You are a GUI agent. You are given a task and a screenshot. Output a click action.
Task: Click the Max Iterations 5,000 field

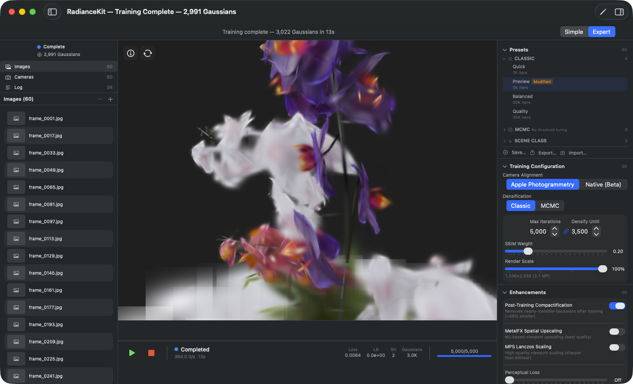(x=538, y=231)
